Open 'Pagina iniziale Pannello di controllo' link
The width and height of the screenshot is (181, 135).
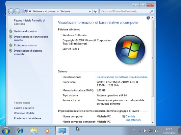coord(30,22)
